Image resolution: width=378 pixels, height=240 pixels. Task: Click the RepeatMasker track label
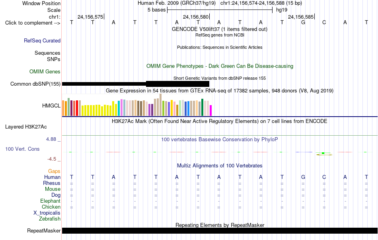coord(44,230)
